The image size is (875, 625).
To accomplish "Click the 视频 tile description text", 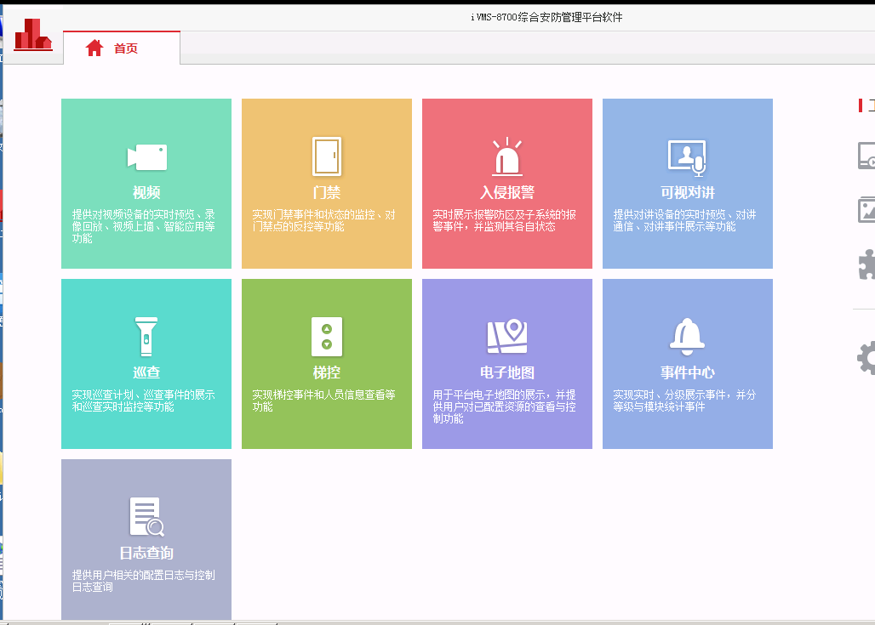I will (143, 227).
